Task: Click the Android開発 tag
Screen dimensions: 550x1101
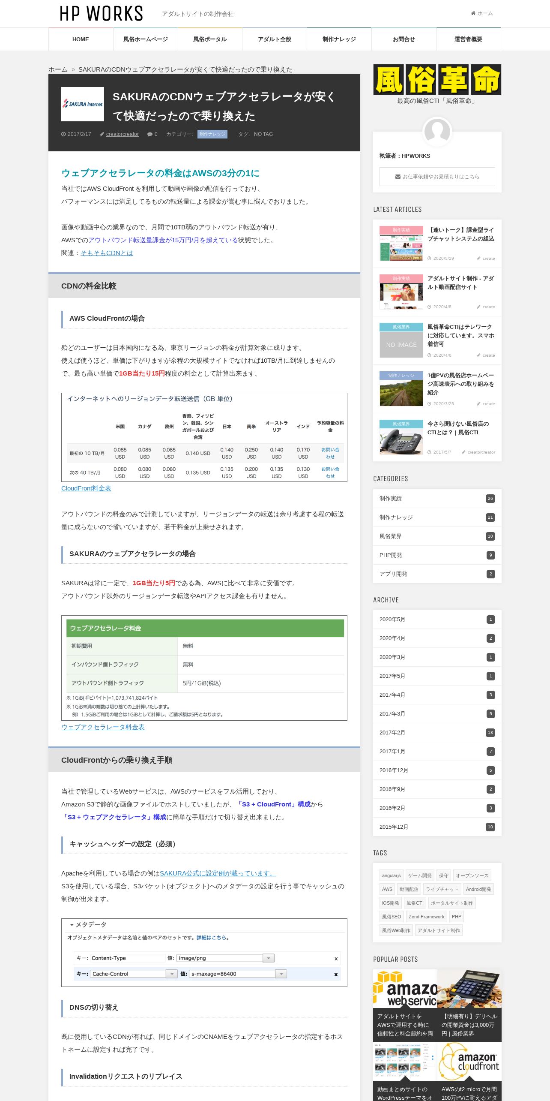Action: tap(478, 889)
